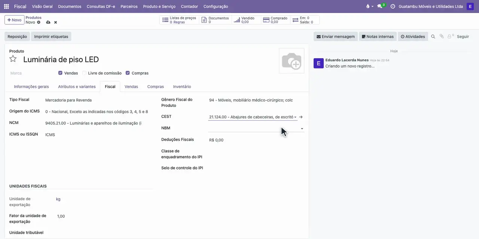
Task: Open the Listas de preços stat button
Action: (x=179, y=20)
